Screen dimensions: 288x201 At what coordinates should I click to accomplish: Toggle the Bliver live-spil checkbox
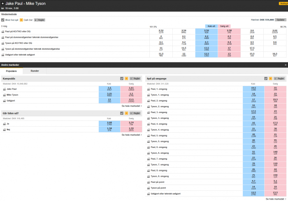[3, 20]
